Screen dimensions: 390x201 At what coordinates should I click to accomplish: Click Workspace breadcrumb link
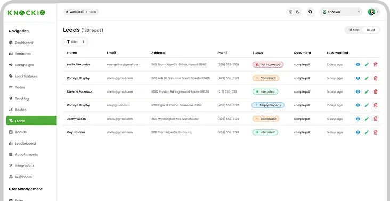[77, 12]
